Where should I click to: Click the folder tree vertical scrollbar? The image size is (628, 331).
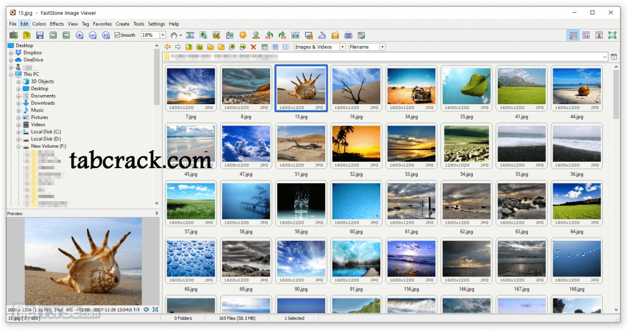156,78
